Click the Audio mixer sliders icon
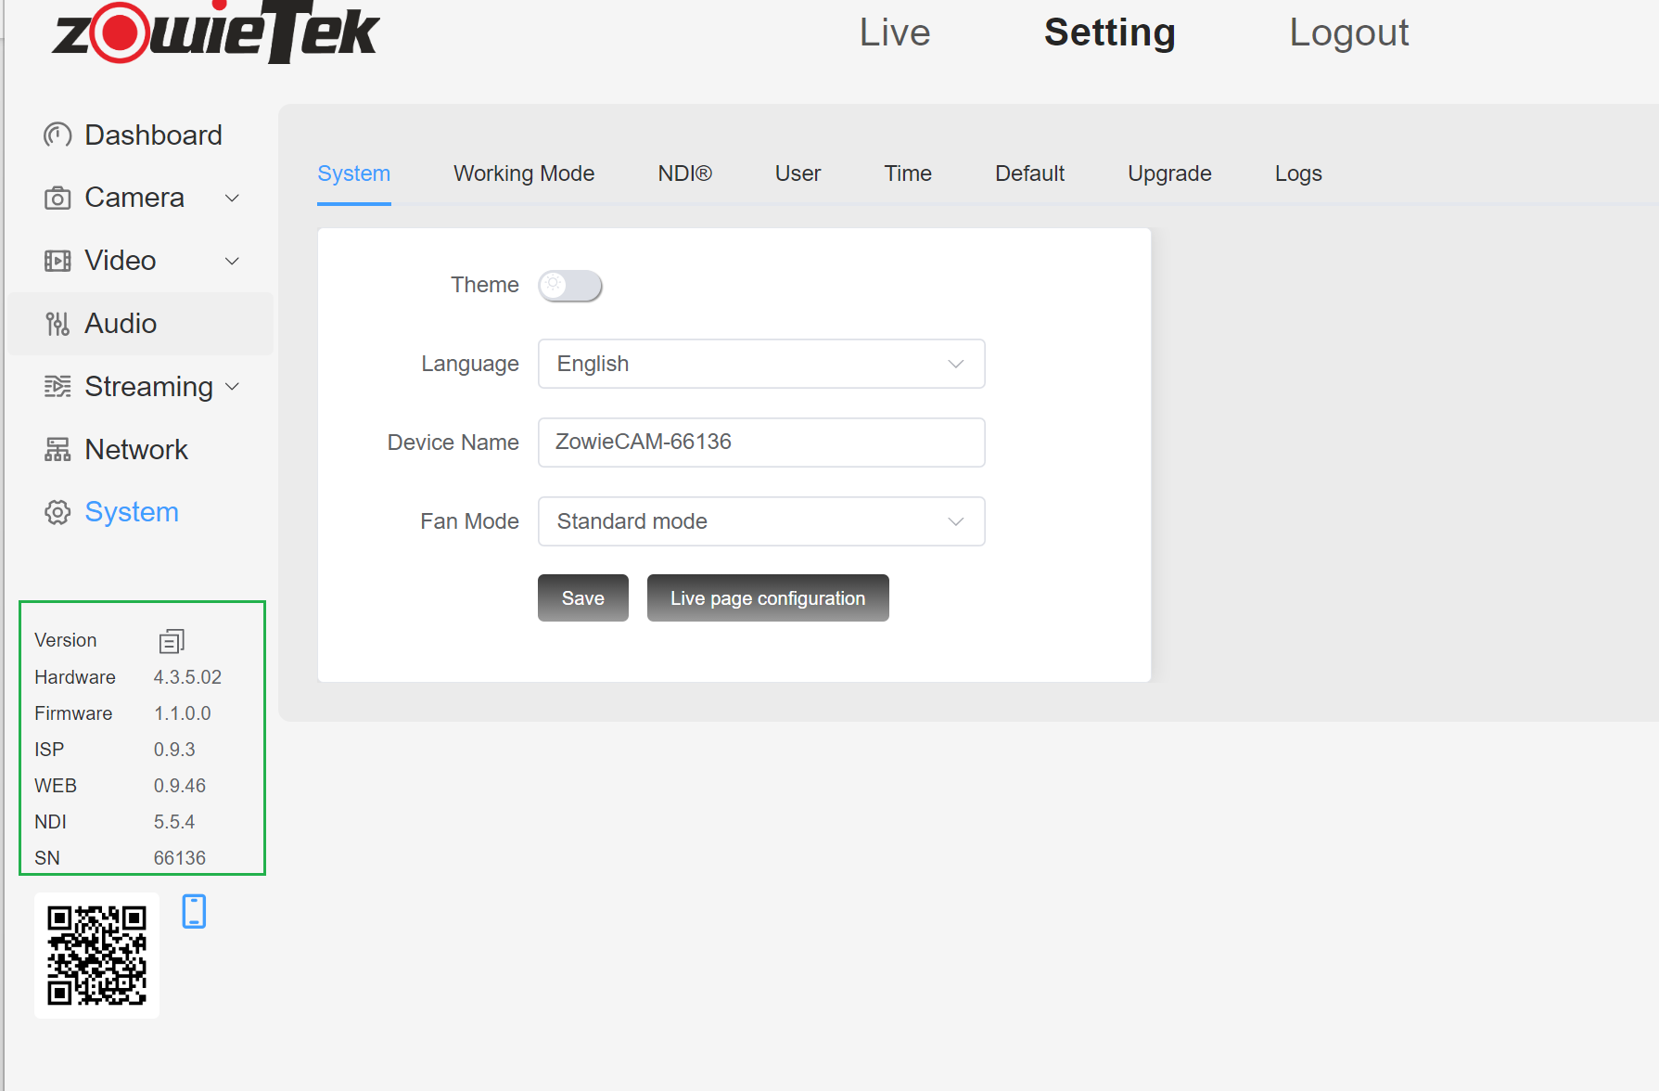This screenshot has height=1091, width=1659. tap(57, 324)
